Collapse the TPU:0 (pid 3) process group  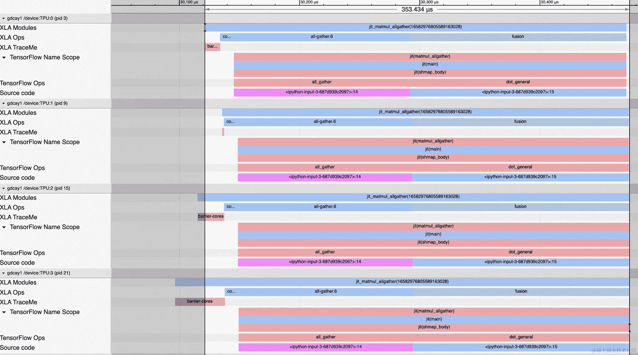pyautogui.click(x=3, y=18)
